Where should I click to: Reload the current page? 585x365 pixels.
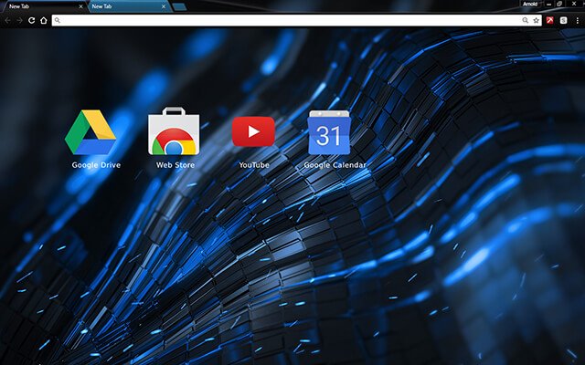click(32, 20)
